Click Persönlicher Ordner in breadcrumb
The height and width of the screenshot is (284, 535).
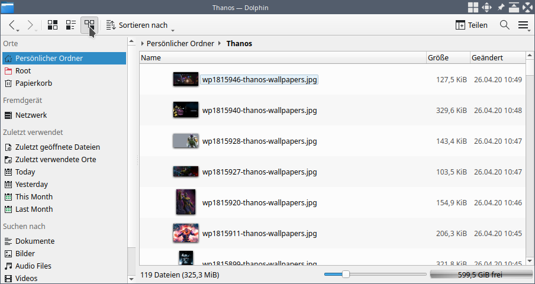coord(180,44)
